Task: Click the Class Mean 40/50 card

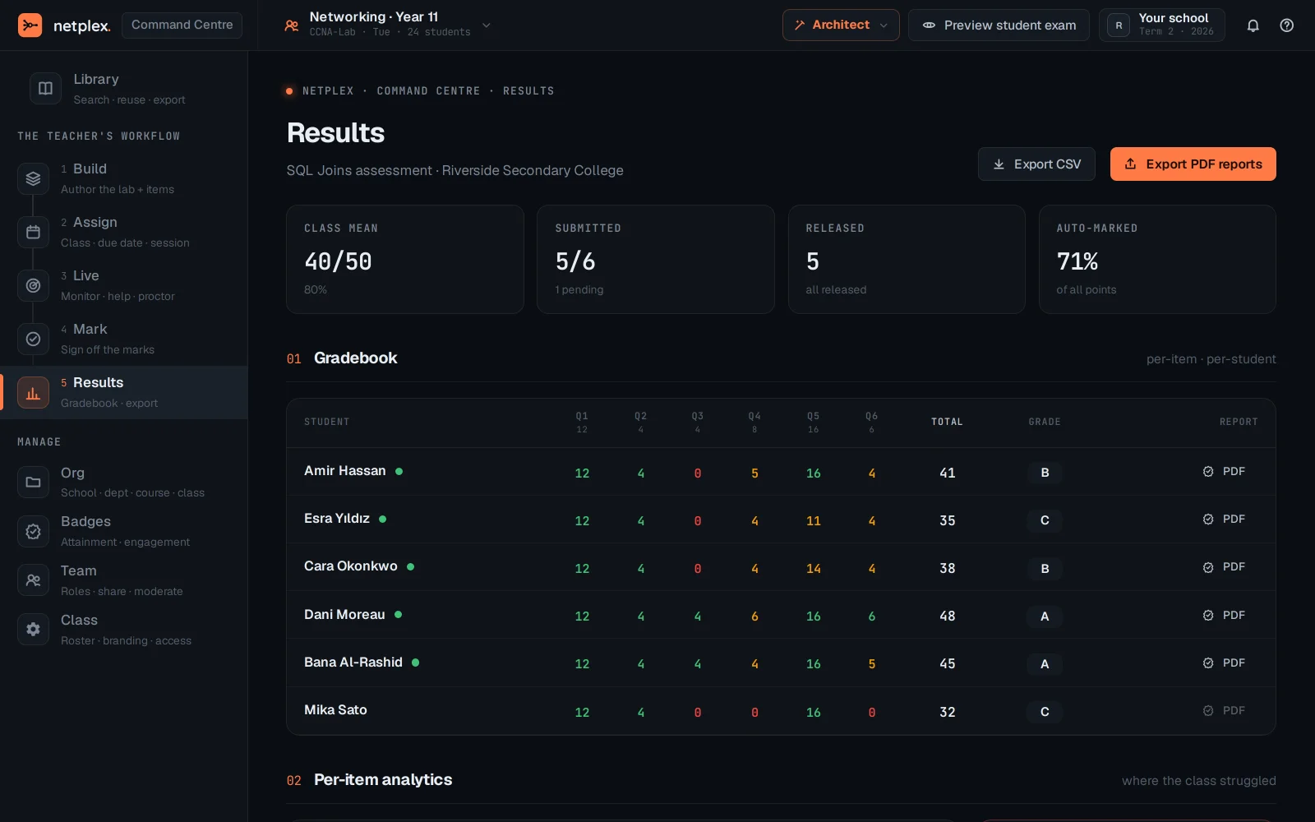Action: coord(405,259)
